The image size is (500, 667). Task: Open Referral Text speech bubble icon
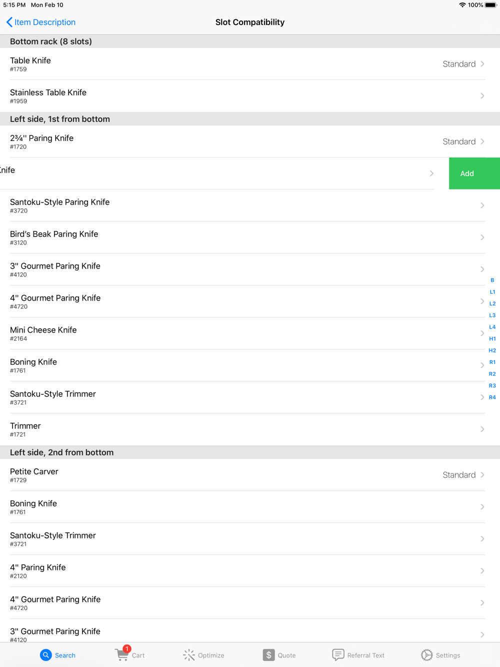(x=338, y=655)
